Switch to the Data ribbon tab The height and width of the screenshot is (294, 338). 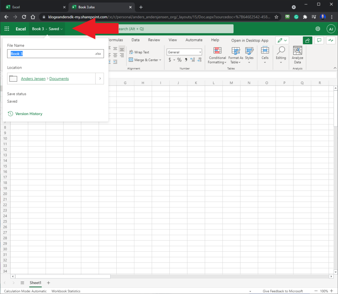coord(135,40)
